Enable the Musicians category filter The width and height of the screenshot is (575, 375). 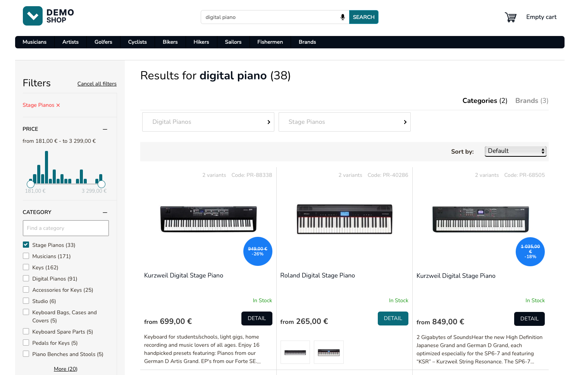tap(26, 256)
